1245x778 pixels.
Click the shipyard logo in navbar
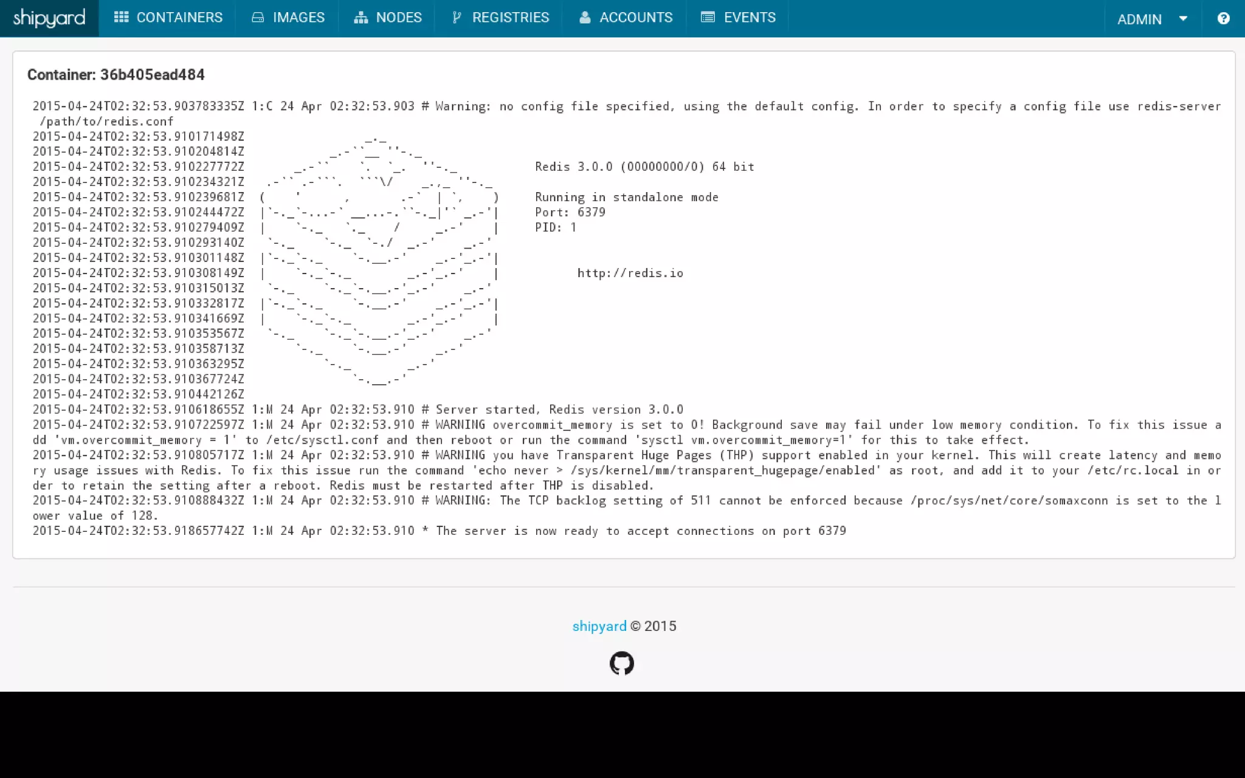pos(49,18)
